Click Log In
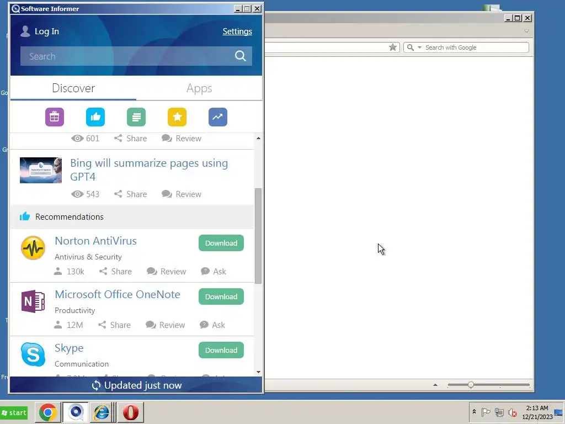This screenshot has width=565, height=424. (47, 31)
